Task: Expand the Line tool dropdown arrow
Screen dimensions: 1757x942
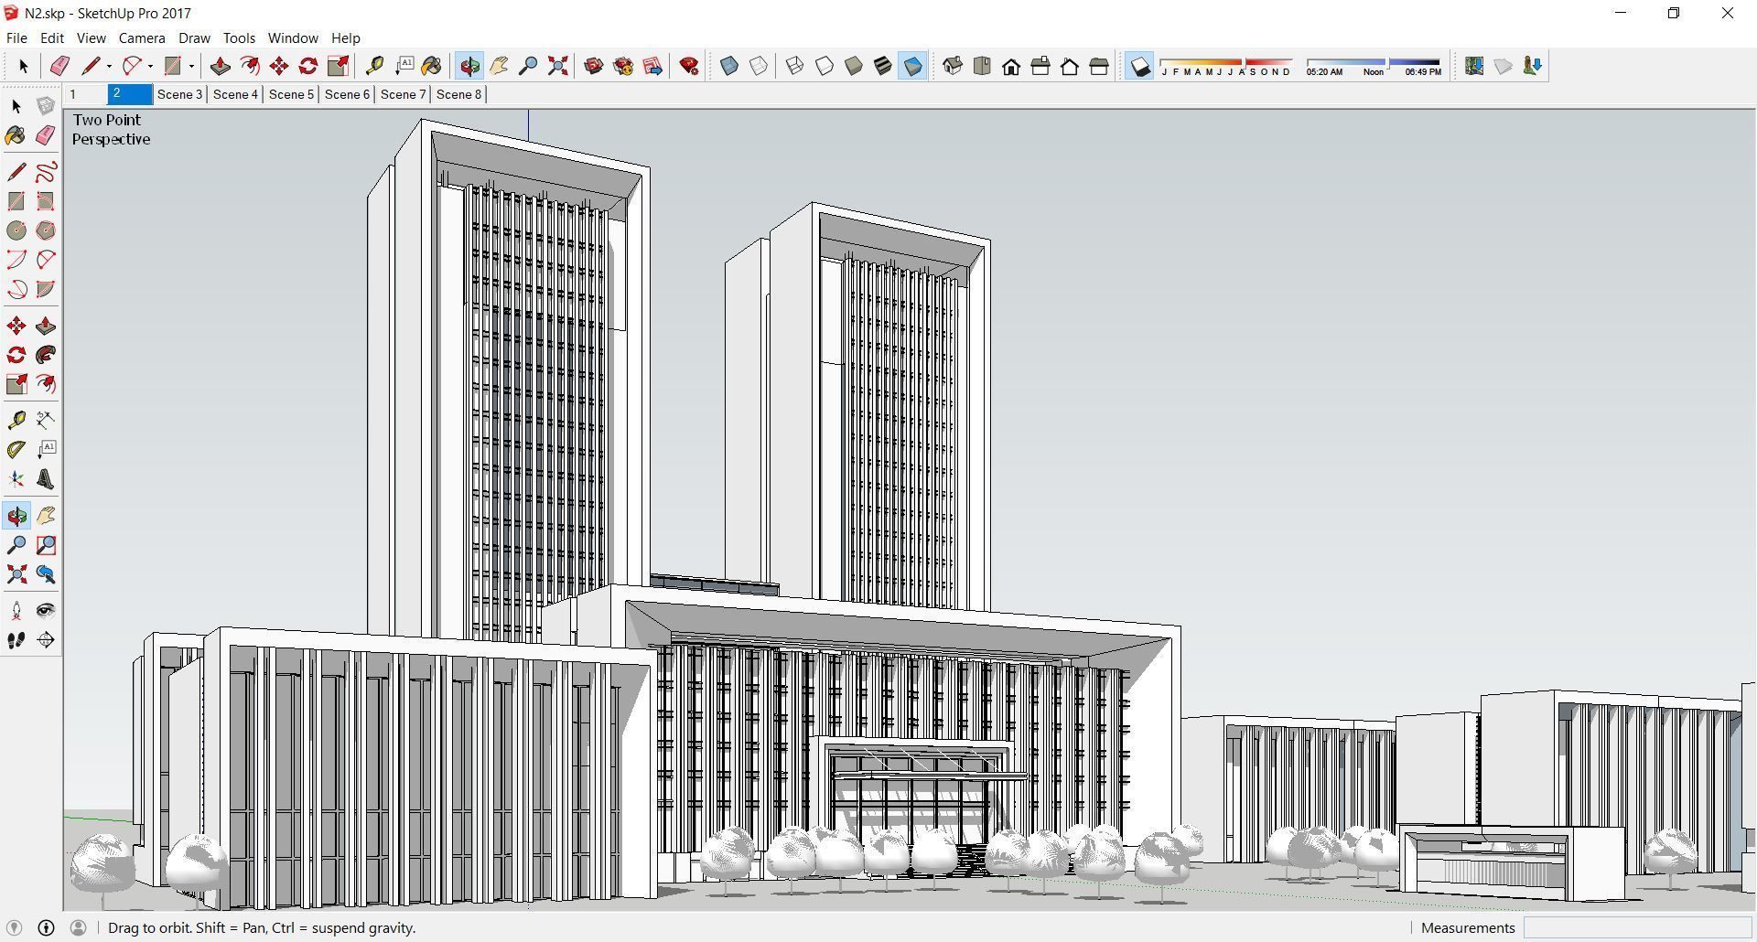Action: click(x=109, y=66)
